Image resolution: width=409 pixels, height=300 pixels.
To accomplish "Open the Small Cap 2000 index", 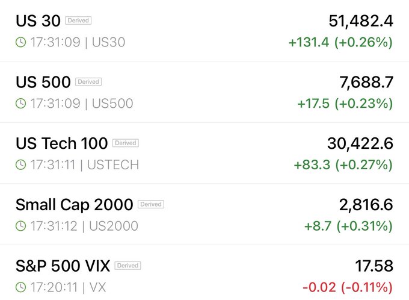I will click(x=204, y=214).
